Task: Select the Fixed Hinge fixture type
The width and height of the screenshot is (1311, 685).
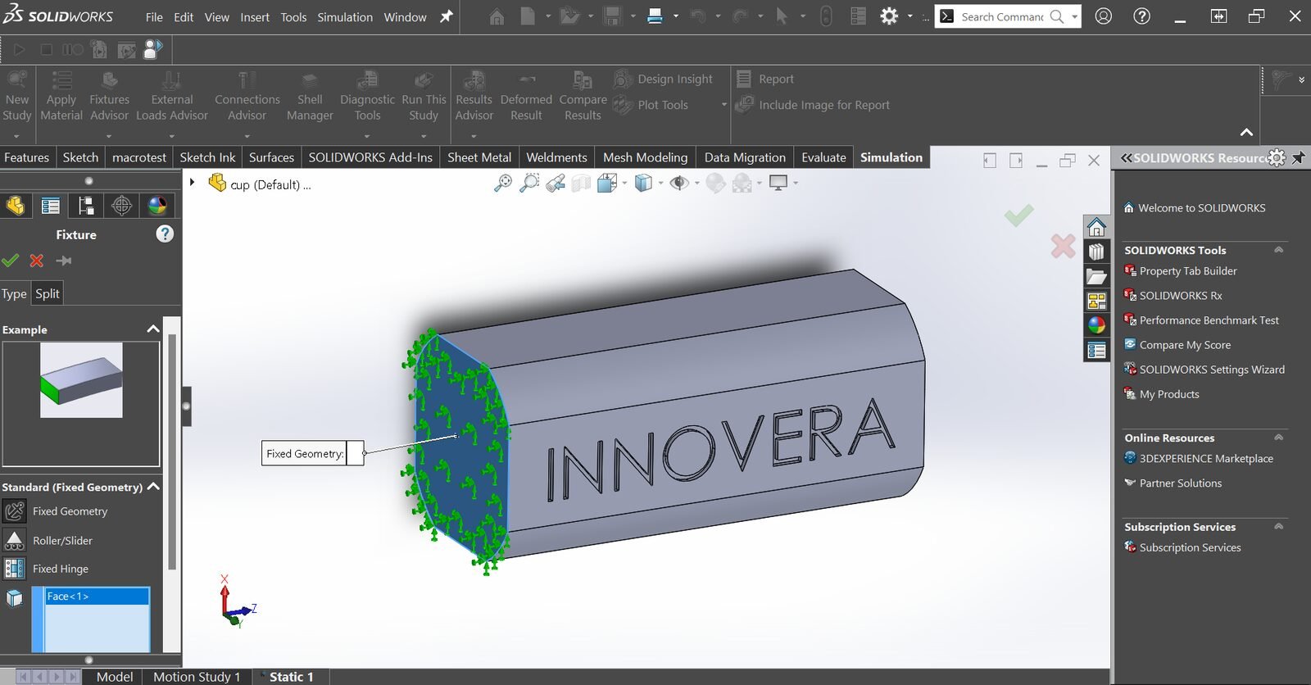Action: point(60,569)
